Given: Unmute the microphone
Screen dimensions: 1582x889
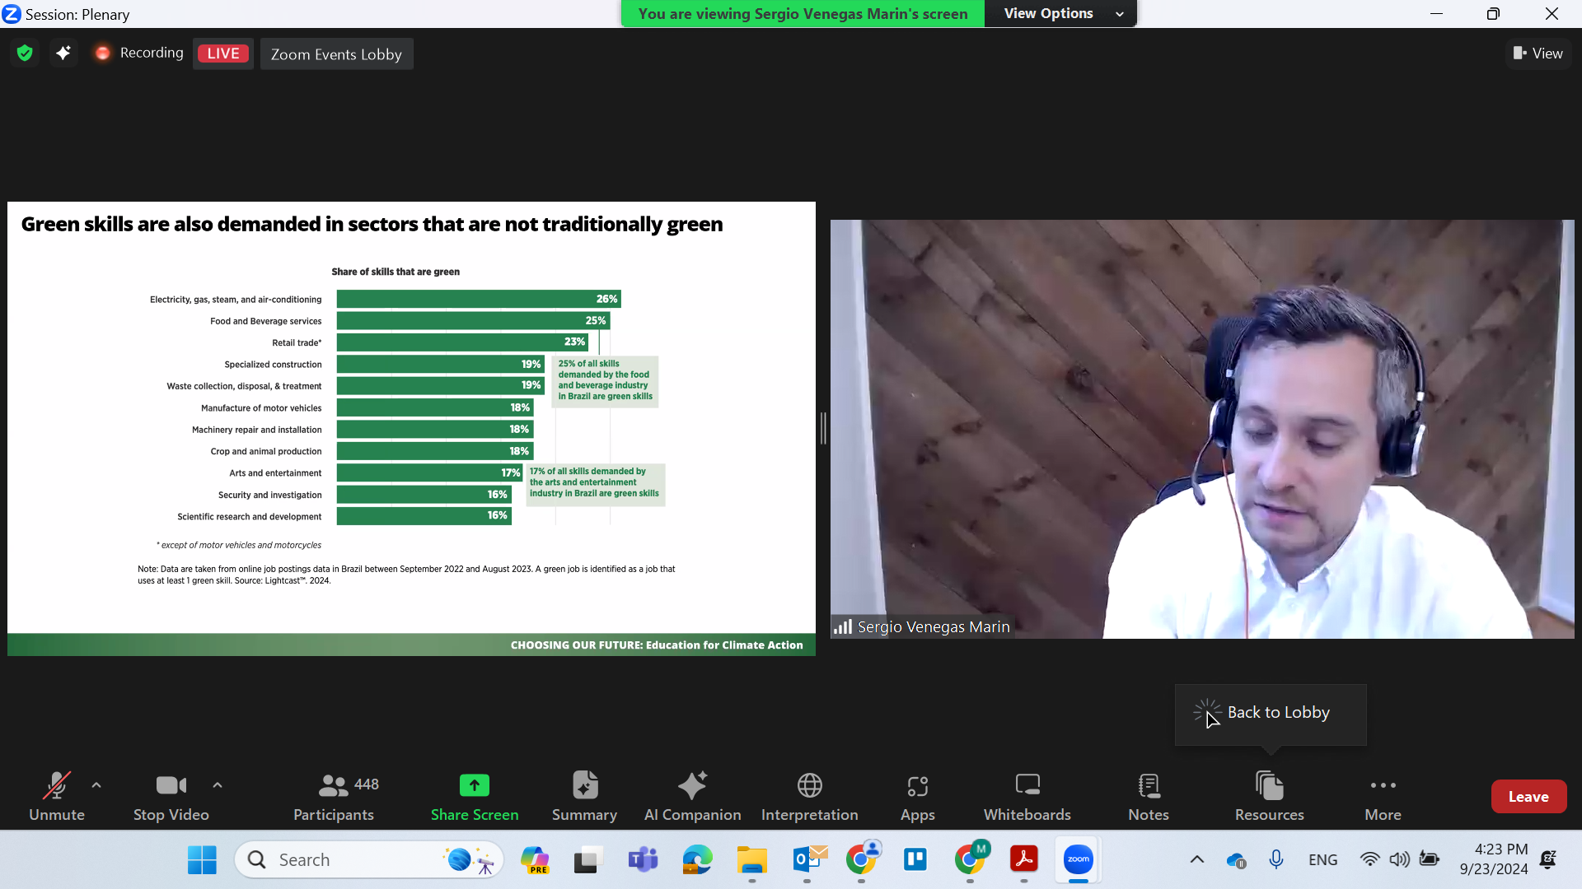Looking at the screenshot, I should [x=57, y=796].
